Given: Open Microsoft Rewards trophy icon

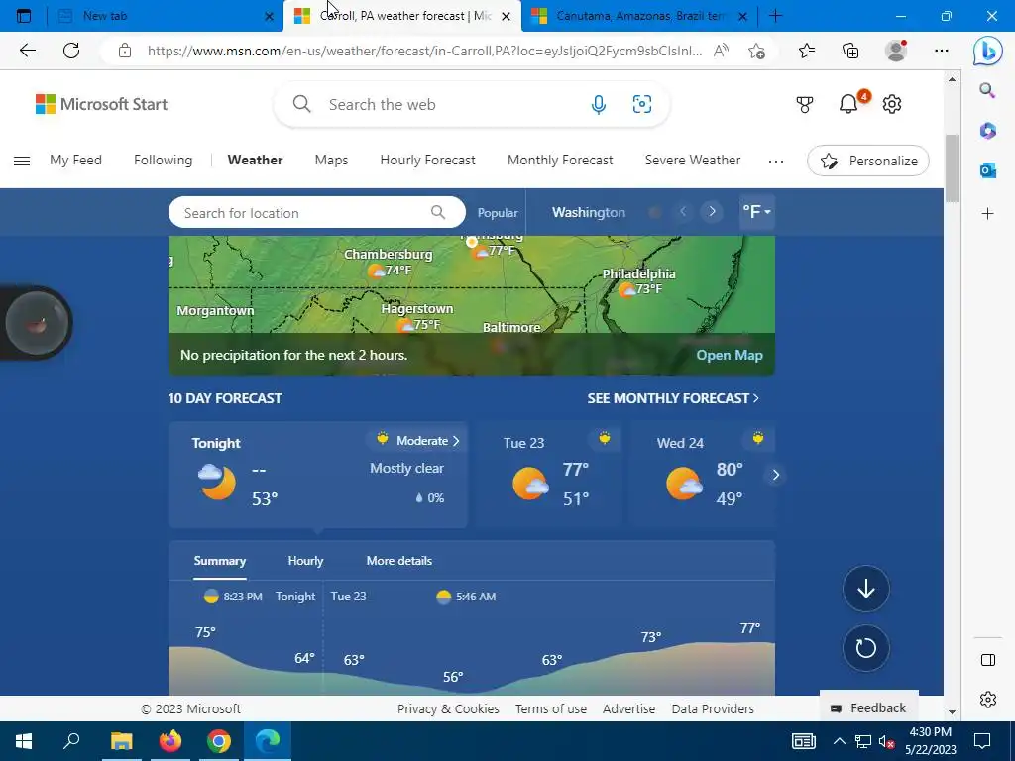Looking at the screenshot, I should click(804, 104).
